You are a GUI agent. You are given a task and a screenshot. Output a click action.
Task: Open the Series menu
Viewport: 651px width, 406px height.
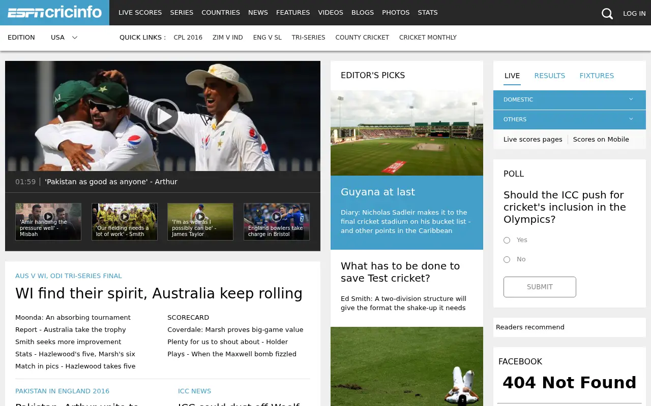point(182,13)
